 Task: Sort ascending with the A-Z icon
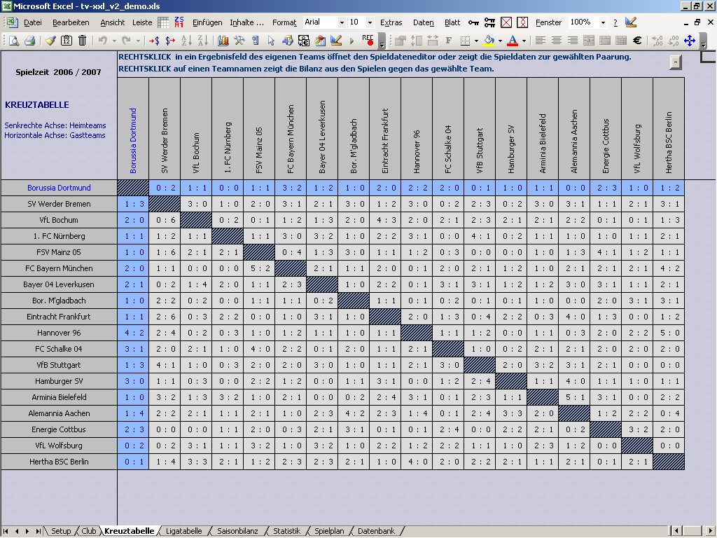point(186,41)
